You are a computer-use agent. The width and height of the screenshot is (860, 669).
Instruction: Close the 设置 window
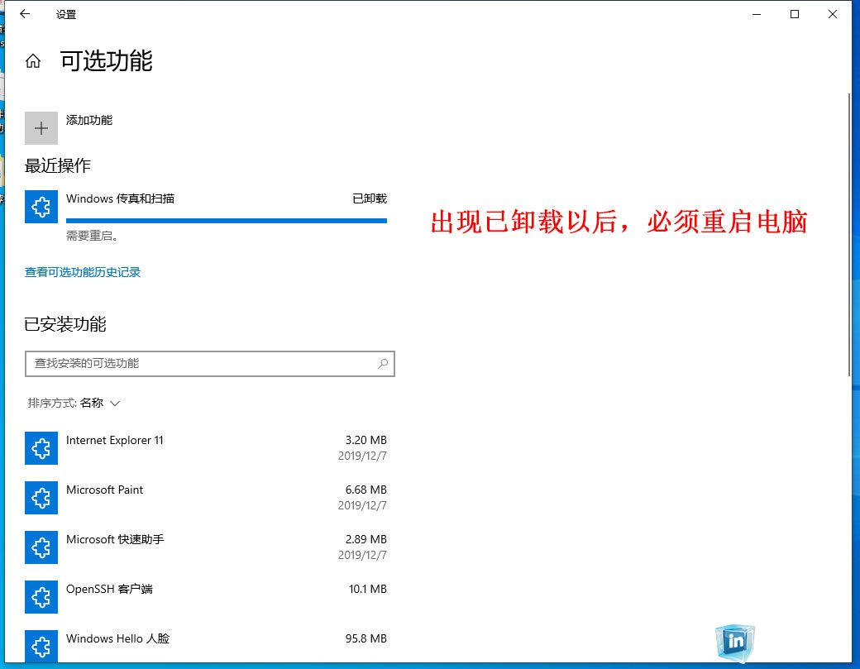coord(833,14)
